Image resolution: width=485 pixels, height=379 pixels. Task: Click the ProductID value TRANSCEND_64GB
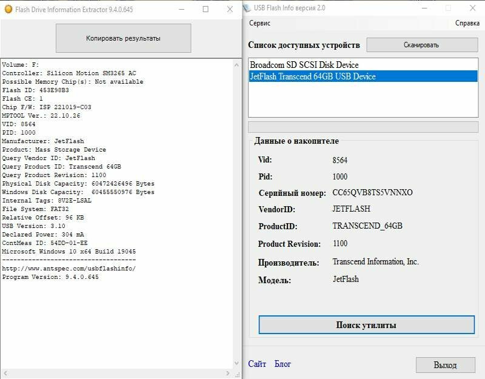(367, 226)
